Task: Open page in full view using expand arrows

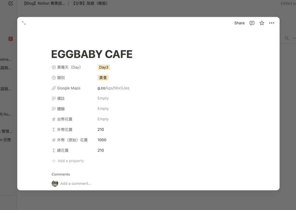Action: pyautogui.click(x=24, y=23)
